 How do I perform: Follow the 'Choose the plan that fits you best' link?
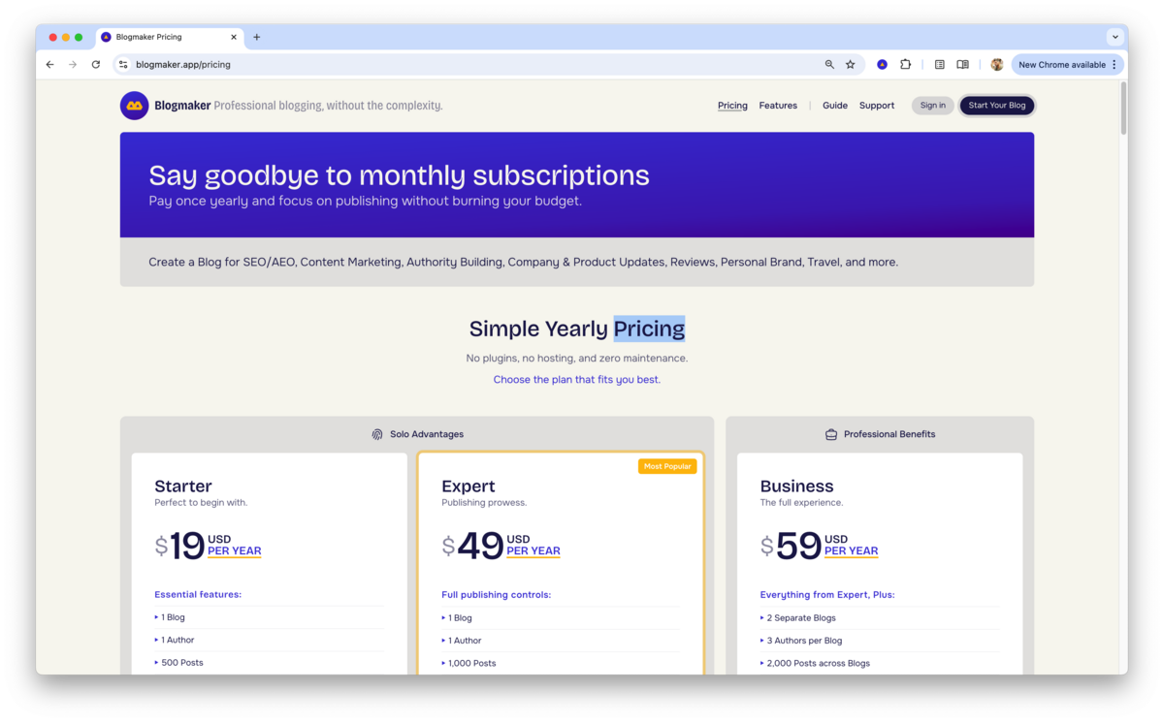tap(576, 379)
